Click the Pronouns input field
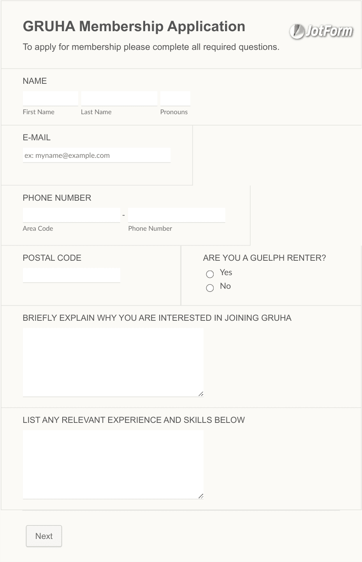 click(x=175, y=98)
